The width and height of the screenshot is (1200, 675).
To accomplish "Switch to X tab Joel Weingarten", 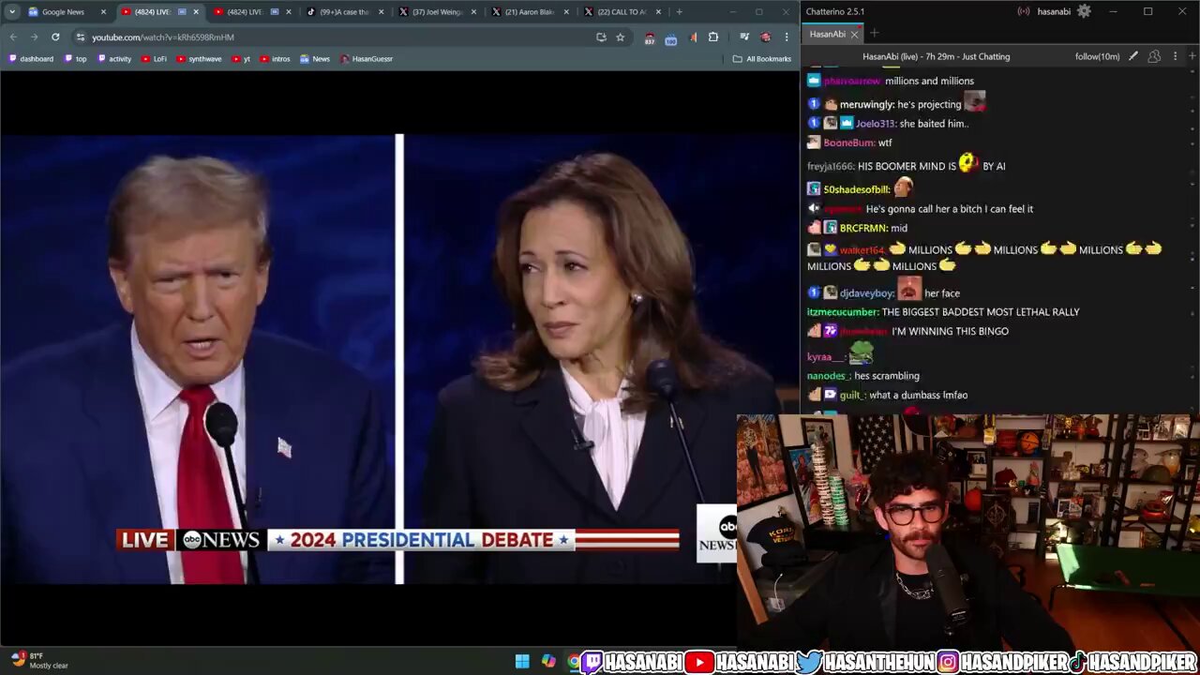I will coord(437,11).
